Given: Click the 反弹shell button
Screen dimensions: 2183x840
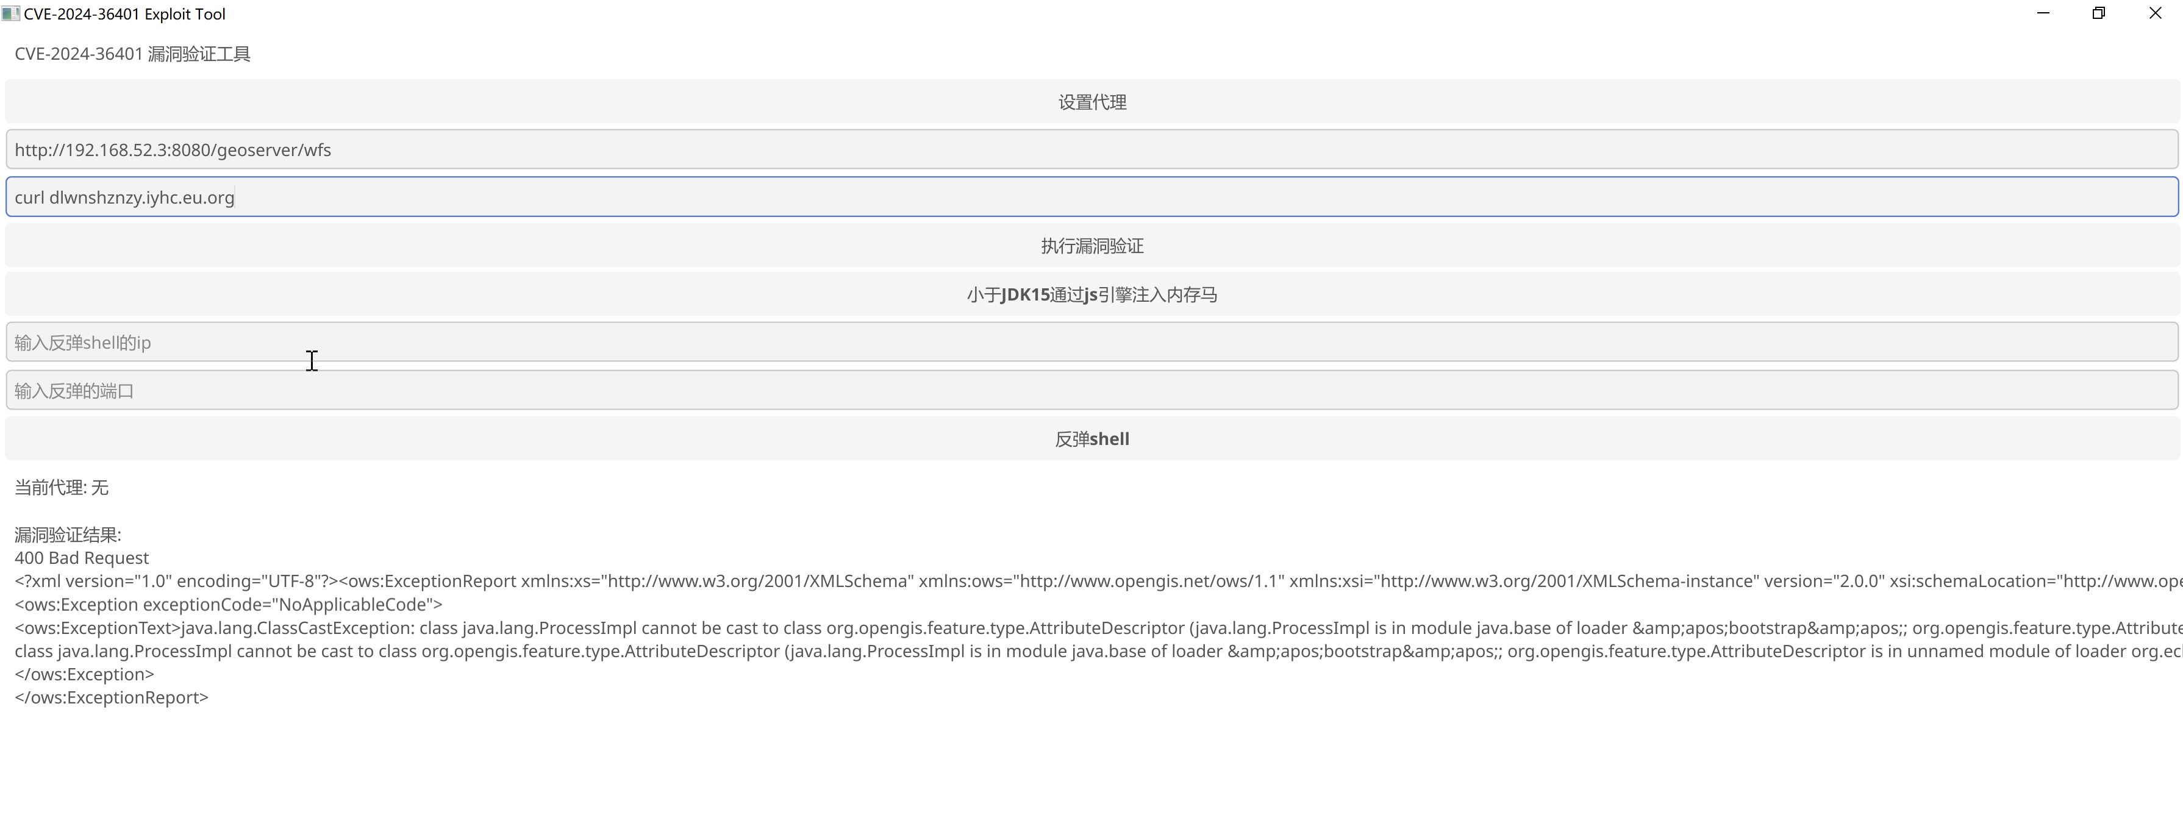Looking at the screenshot, I should 1091,438.
